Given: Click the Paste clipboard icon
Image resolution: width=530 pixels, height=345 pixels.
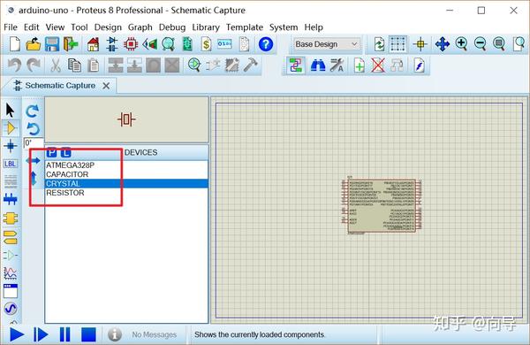Looking at the screenshot, I should 94,65.
